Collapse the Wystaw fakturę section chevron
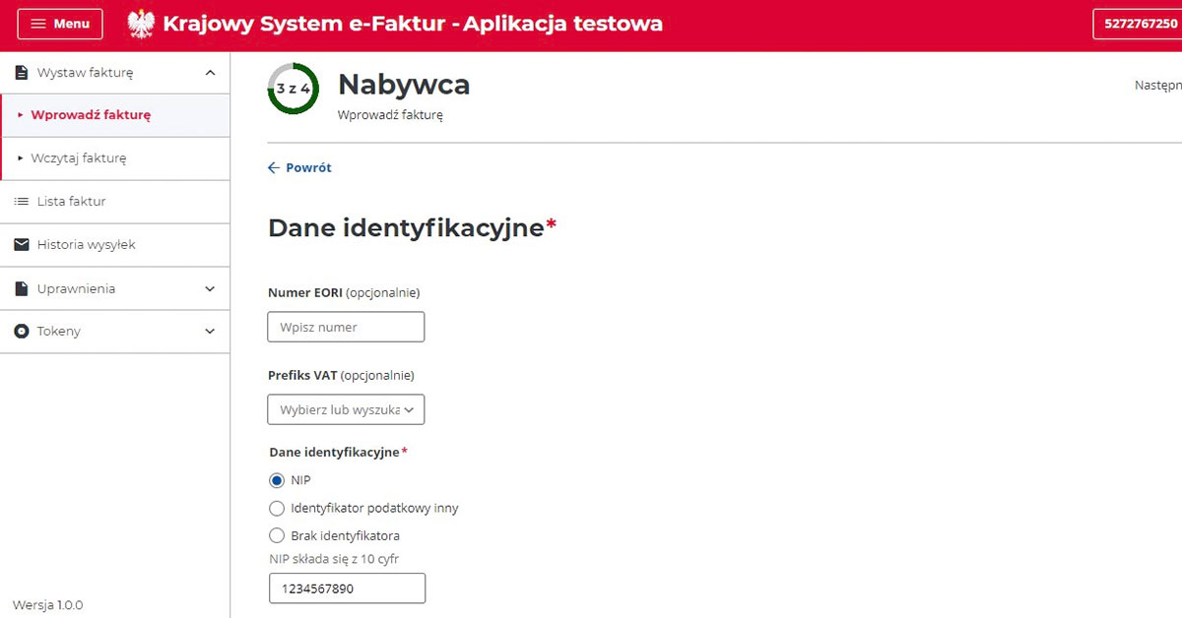This screenshot has width=1182, height=618. [210, 73]
